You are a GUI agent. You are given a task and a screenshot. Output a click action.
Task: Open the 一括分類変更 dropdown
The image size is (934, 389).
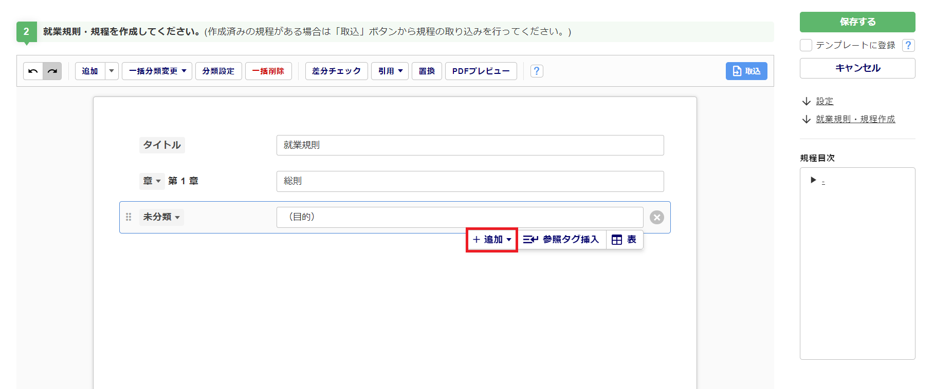(x=157, y=71)
